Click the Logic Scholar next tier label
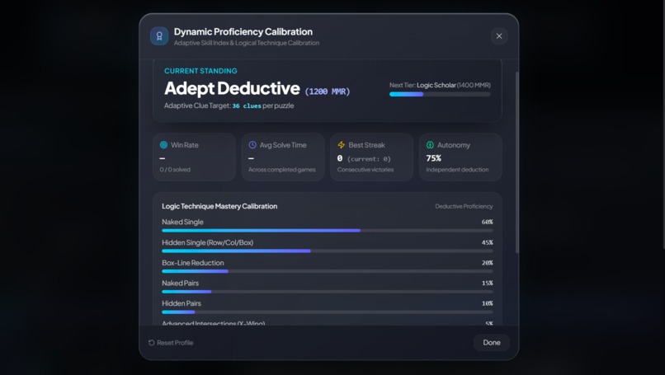Screen dimensions: 665x375 click(x=436, y=85)
